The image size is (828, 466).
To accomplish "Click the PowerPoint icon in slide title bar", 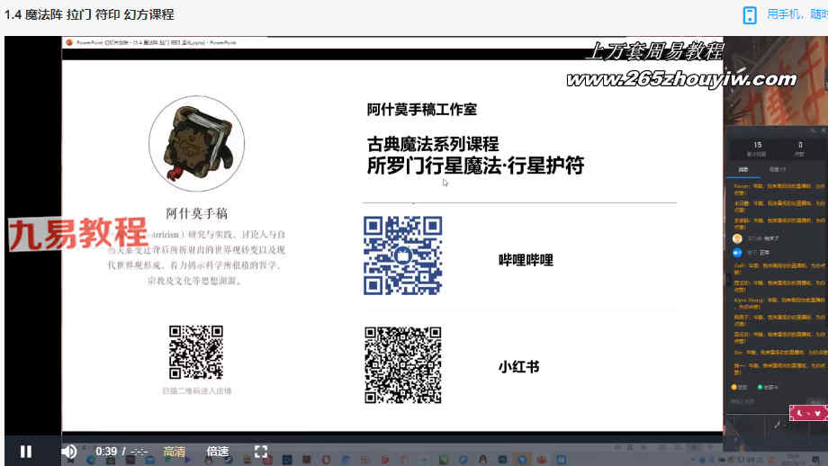I will pos(69,41).
